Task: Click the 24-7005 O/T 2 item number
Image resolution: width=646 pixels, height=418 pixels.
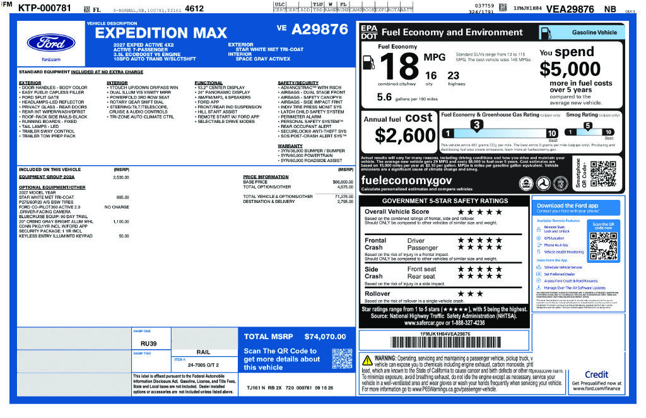Action: pos(203,365)
